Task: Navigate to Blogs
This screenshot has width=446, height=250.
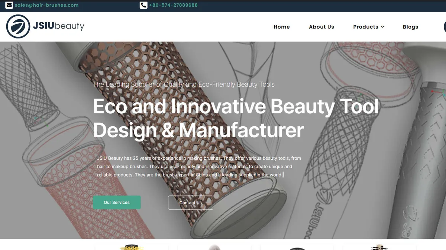Action: (x=410, y=27)
